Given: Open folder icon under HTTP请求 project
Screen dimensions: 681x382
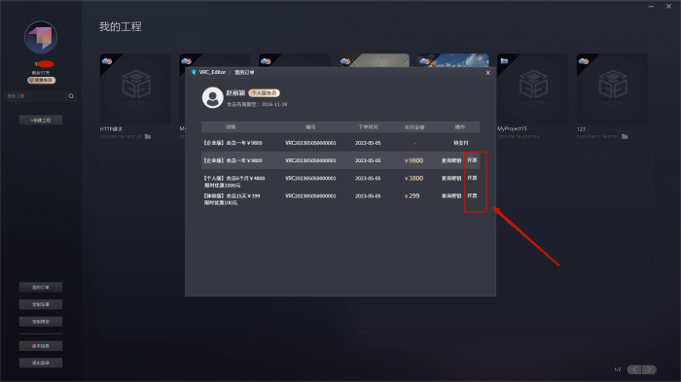Looking at the screenshot, I should [148, 136].
